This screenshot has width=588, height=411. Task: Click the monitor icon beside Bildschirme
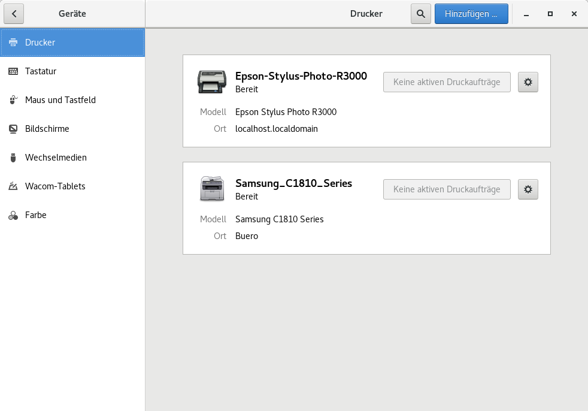pyautogui.click(x=13, y=129)
